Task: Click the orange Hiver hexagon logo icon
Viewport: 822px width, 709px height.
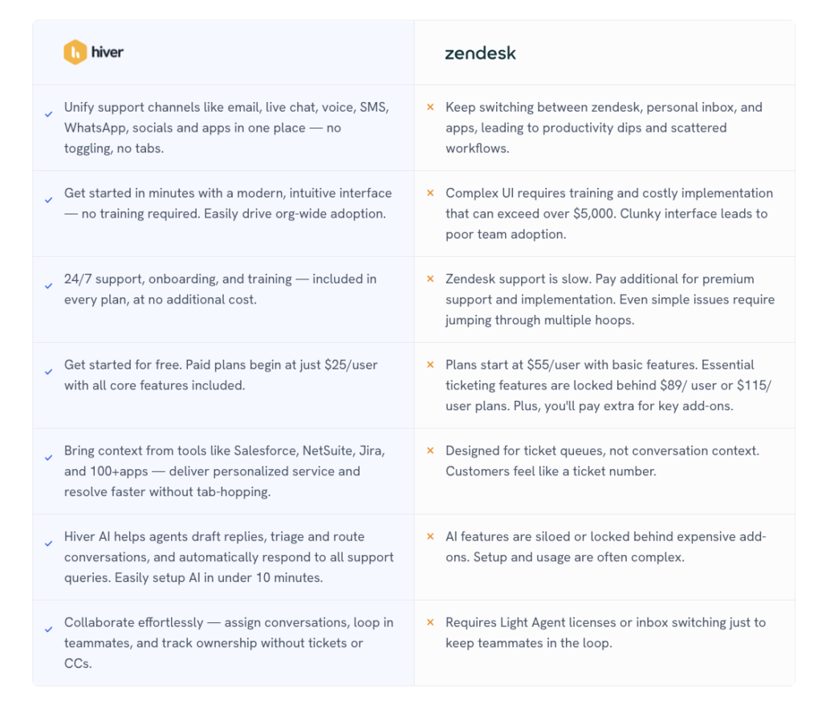Action: (75, 53)
